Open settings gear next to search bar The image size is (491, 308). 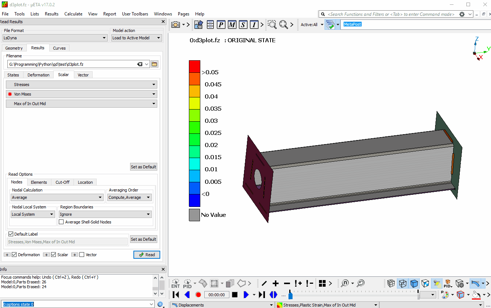point(462,14)
